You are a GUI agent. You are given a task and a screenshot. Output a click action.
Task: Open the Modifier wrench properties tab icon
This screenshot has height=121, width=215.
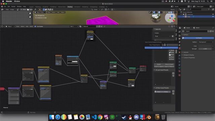coord(179,55)
